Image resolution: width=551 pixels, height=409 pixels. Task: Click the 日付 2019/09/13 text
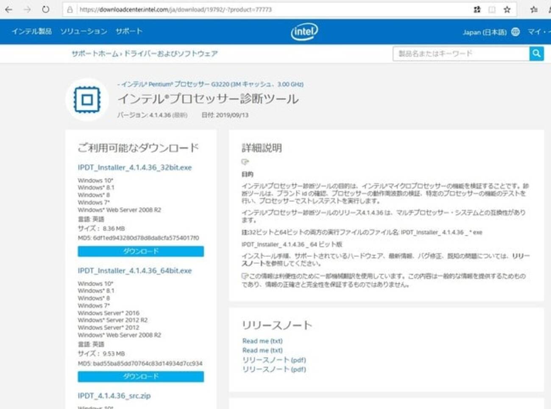[x=225, y=115]
